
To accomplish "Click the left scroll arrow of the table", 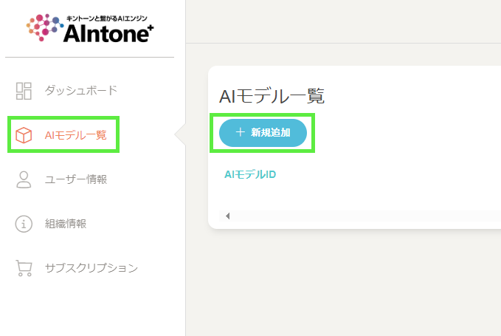I will coord(227,216).
